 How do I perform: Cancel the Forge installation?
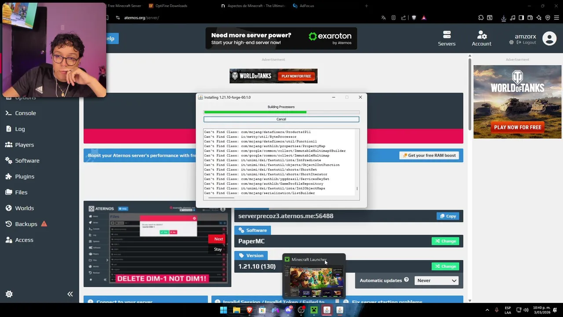point(281,119)
